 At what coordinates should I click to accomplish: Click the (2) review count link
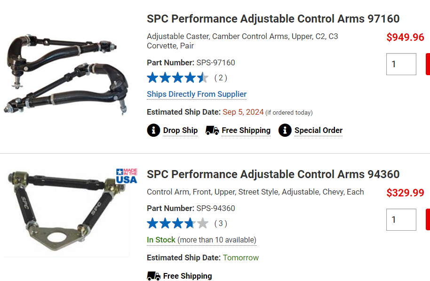click(220, 78)
